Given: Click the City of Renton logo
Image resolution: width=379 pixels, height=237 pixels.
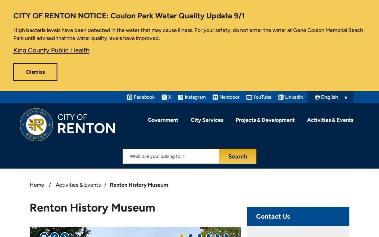Looking at the screenshot, I should [68, 125].
